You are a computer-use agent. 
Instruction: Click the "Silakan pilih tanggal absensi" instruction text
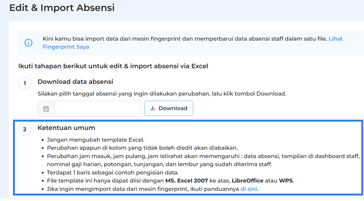[x=162, y=94]
